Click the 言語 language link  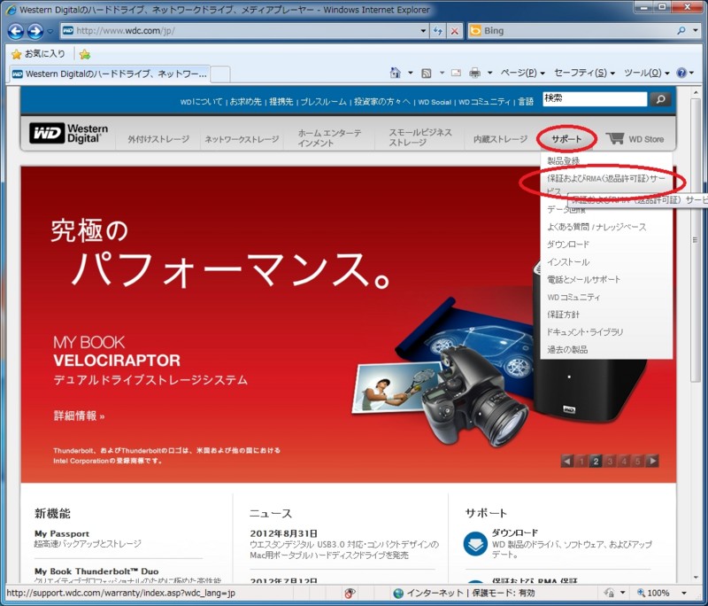(526, 102)
